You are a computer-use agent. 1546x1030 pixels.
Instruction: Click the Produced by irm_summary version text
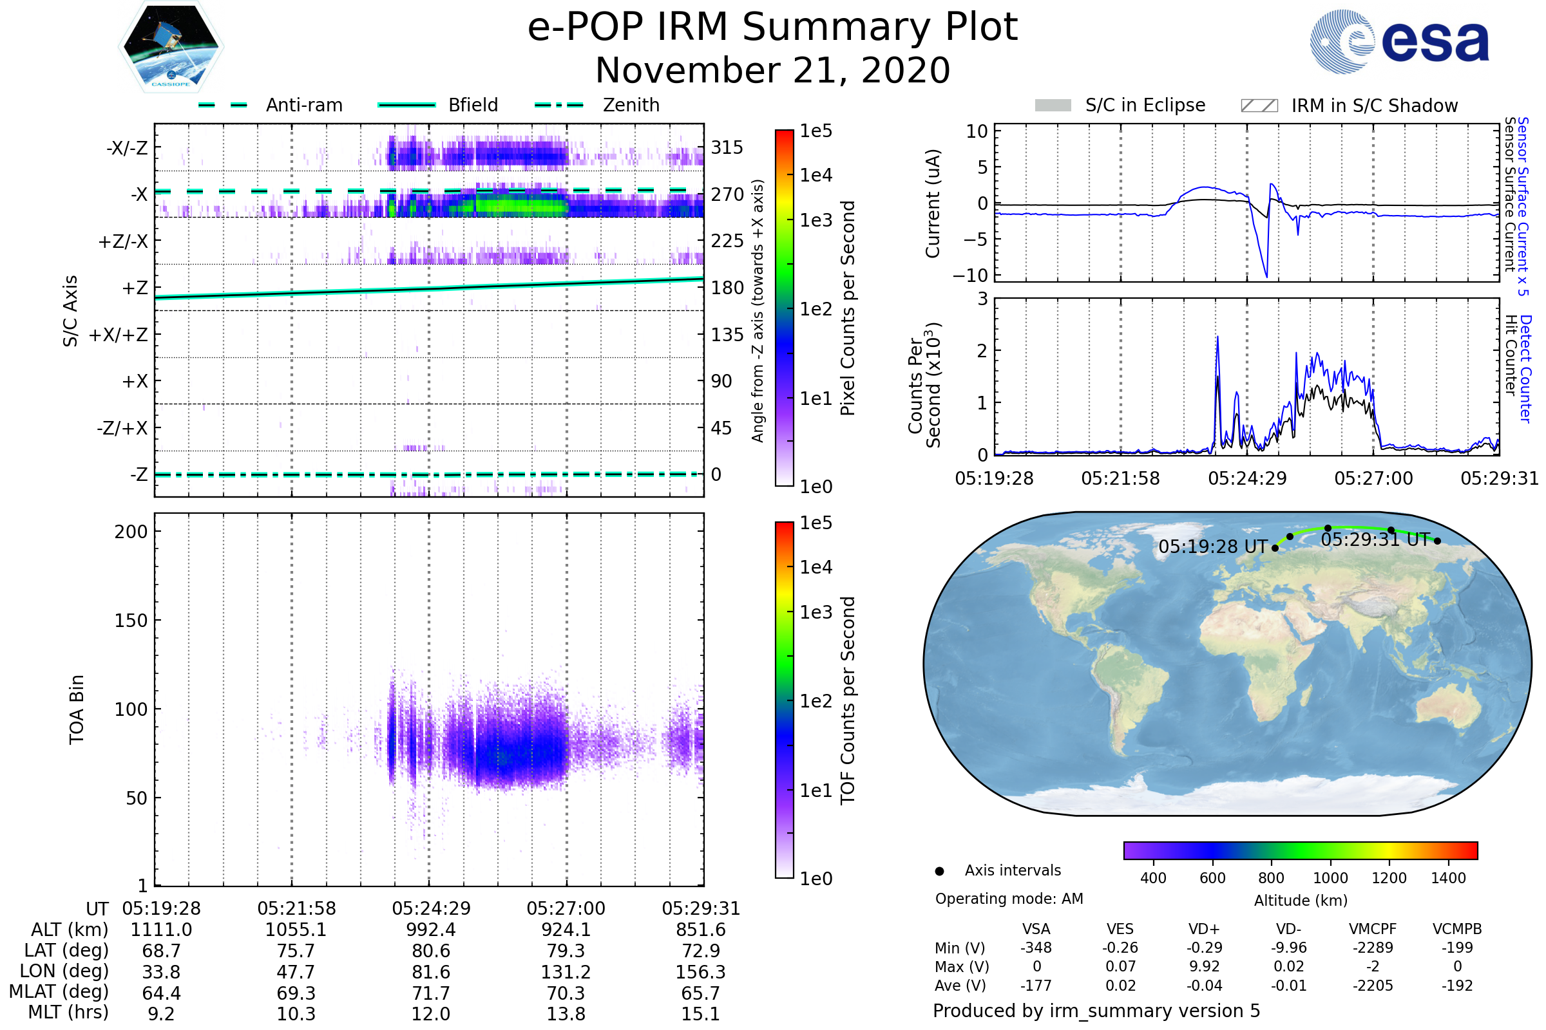(x=1096, y=1011)
